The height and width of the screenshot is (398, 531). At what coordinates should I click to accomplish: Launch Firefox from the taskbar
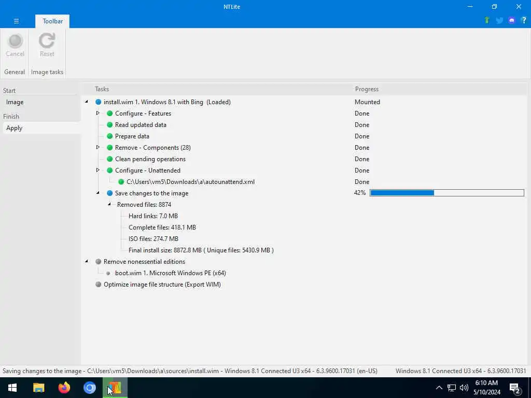64,388
